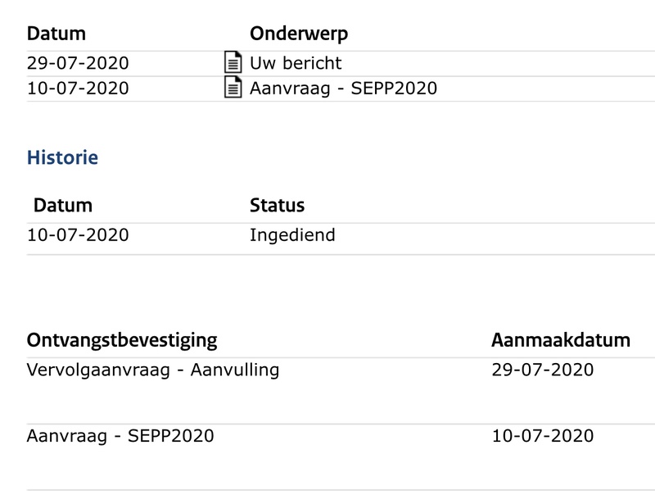This screenshot has height=504, width=655.
Task: Click date 10-07-2020 in the Onderwerp list
Action: click(x=78, y=89)
